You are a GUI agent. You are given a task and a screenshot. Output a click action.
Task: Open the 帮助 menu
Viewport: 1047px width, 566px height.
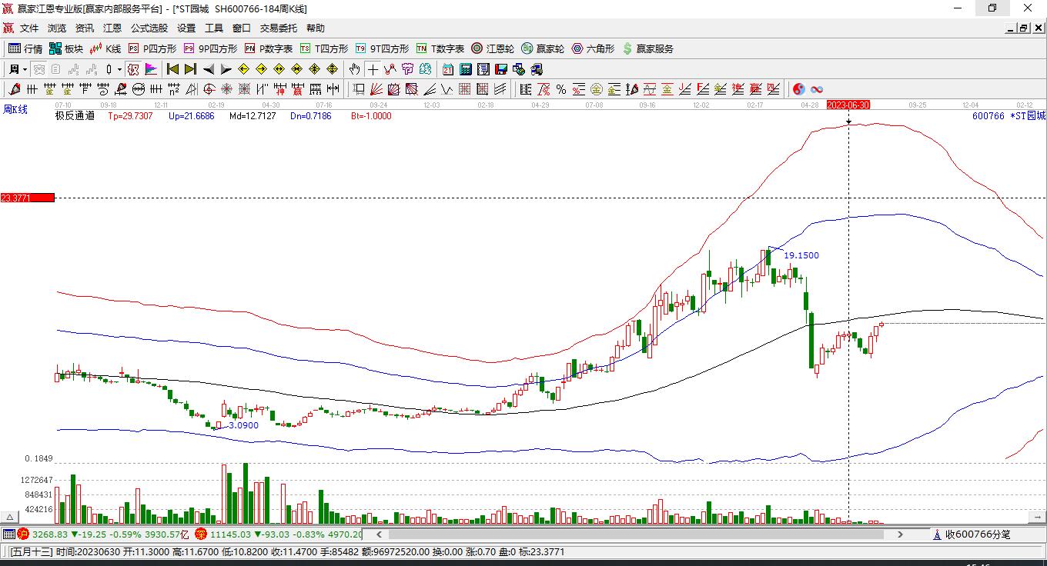click(316, 28)
